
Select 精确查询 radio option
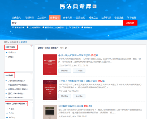click(x=70, y=27)
